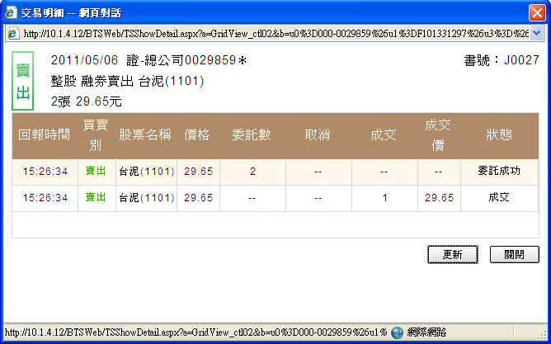Open the address bar dropdown arrow

pos(536,33)
